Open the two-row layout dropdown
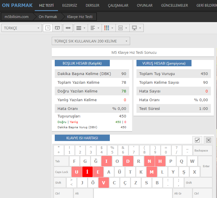This screenshot has width=217, height=198. pos(123,28)
